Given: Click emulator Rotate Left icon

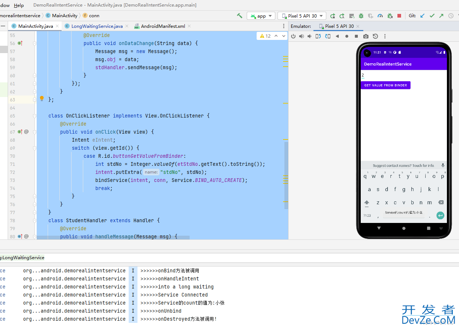Looking at the screenshot, I should 318,36.
